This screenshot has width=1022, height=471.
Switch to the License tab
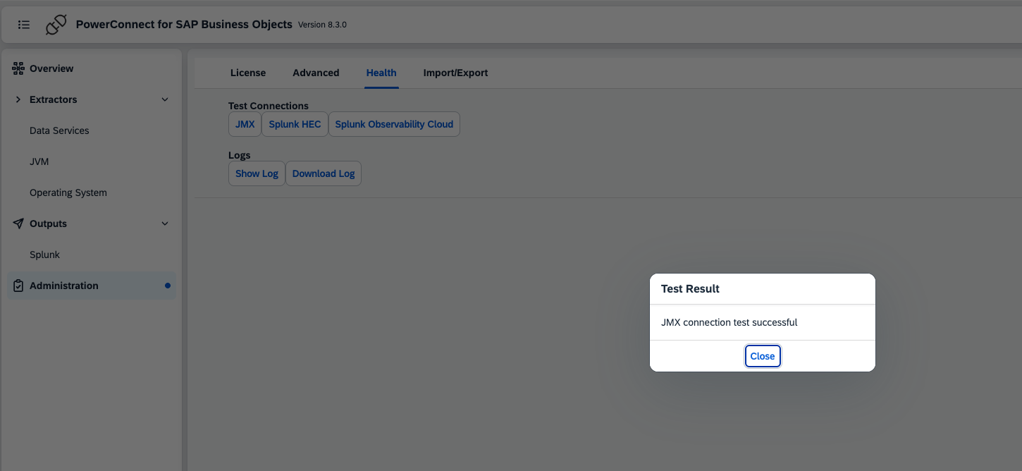(x=248, y=73)
